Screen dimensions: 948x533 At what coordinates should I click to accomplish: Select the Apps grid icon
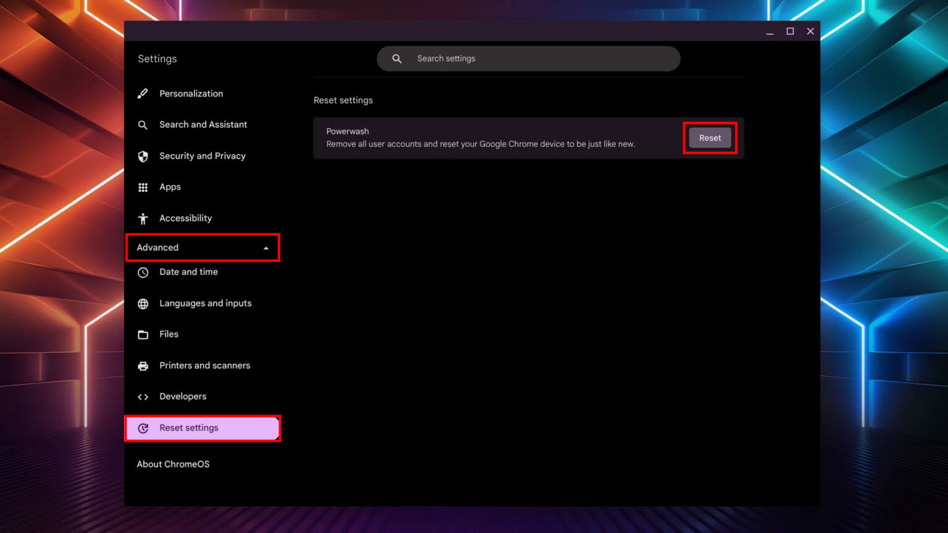point(143,187)
